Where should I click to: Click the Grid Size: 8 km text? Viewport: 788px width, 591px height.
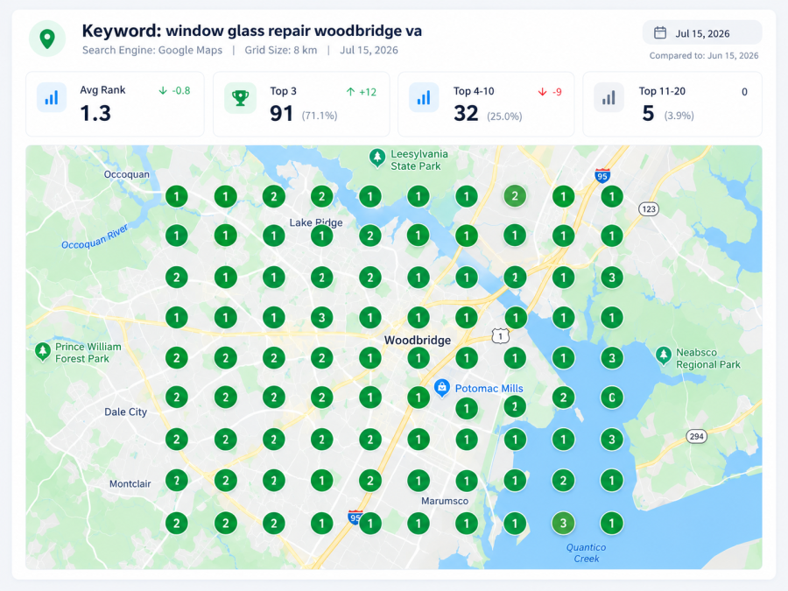point(281,50)
